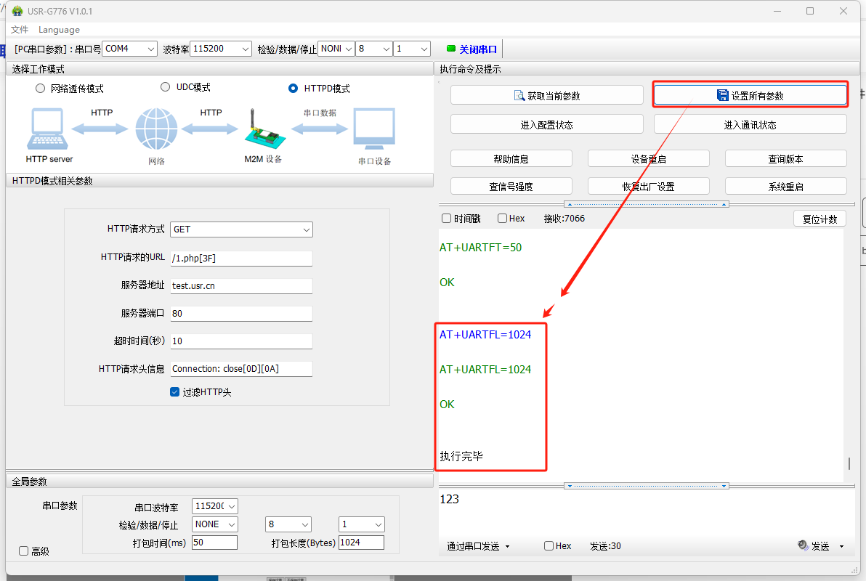This screenshot has width=866, height=581.
Task: Open the 通过串口发送 dropdown
Action: (478, 546)
